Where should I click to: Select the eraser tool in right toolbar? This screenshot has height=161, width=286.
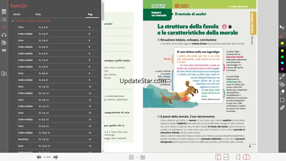tap(282, 92)
